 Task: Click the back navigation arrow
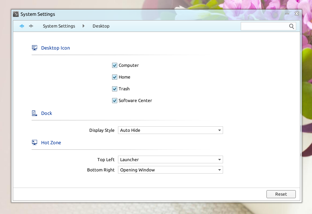point(22,26)
